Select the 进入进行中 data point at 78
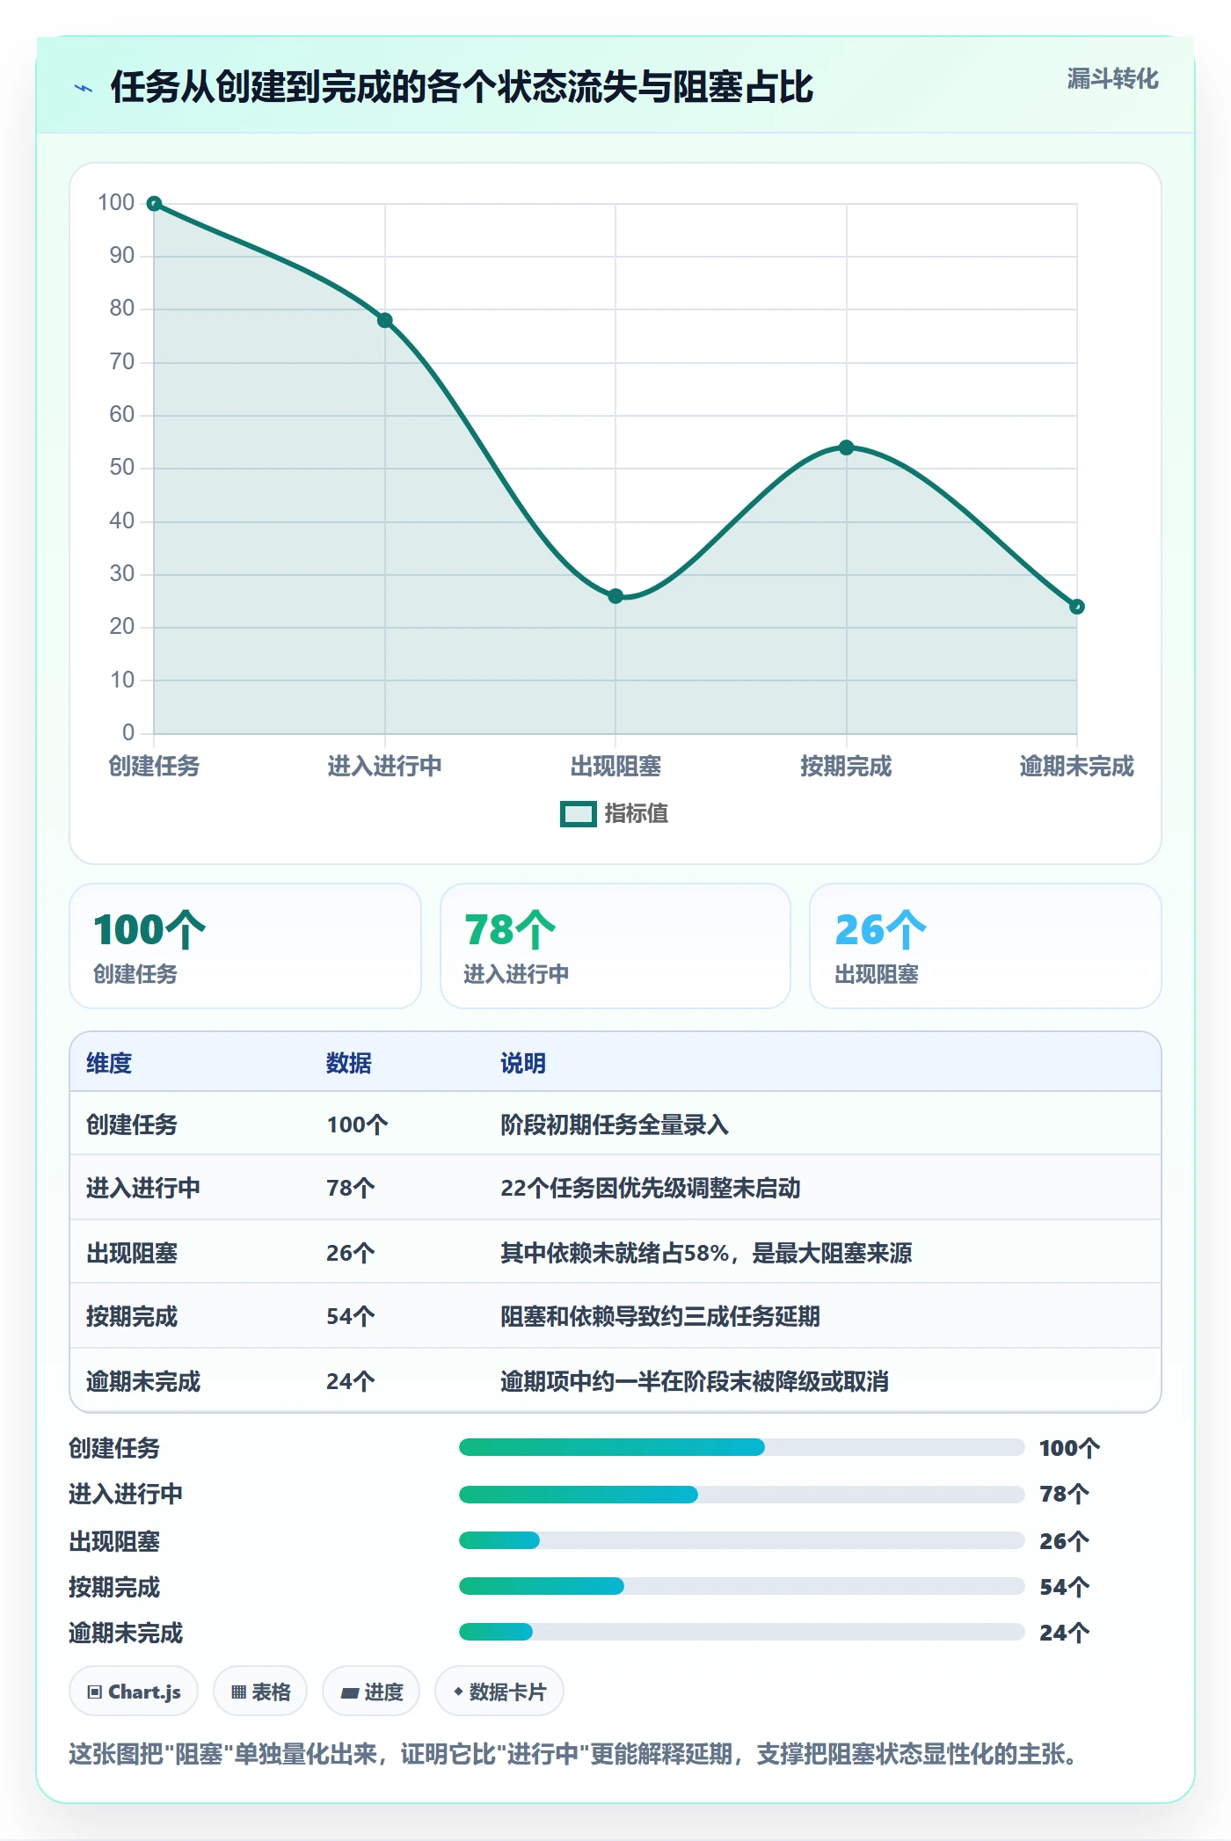The image size is (1231, 1841). click(385, 320)
